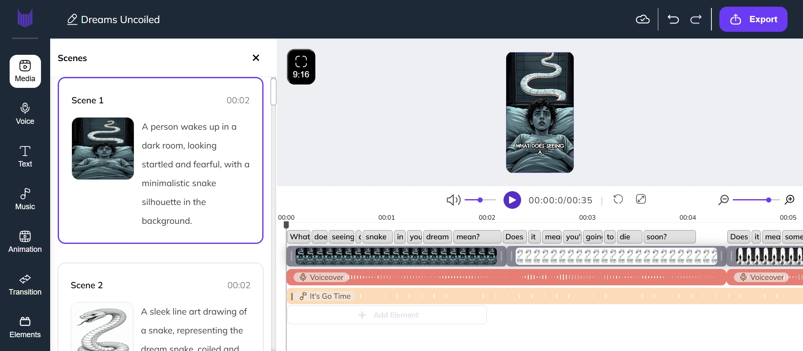The height and width of the screenshot is (351, 803).
Task: Adjust the volume slider
Action: tap(480, 200)
